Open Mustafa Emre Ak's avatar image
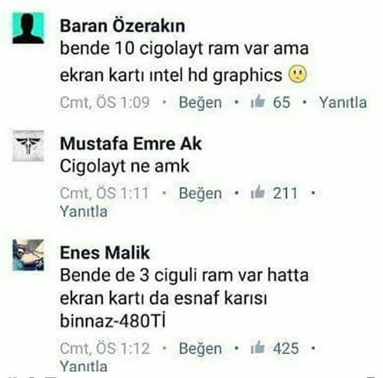The width and height of the screenshot is (383, 378). pos(28,146)
